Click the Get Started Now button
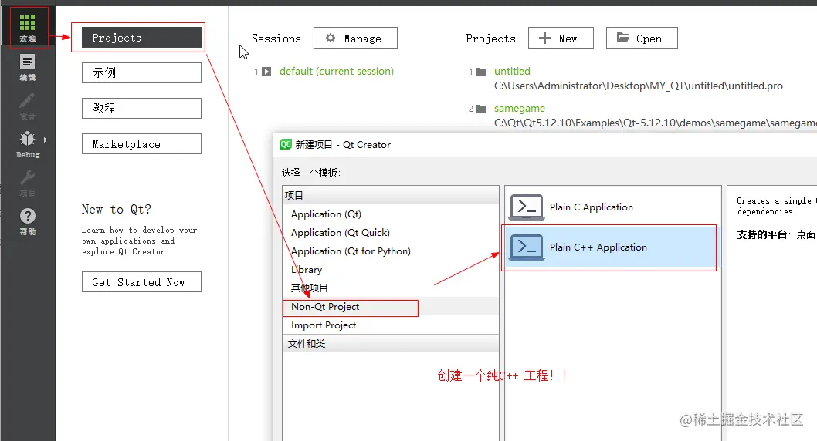The image size is (817, 441). (x=142, y=282)
